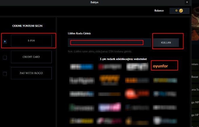The width and height of the screenshot is (199, 127).
Task: Click the 'ODEME YONTEMI SECIN' heading
Action: click(x=27, y=26)
